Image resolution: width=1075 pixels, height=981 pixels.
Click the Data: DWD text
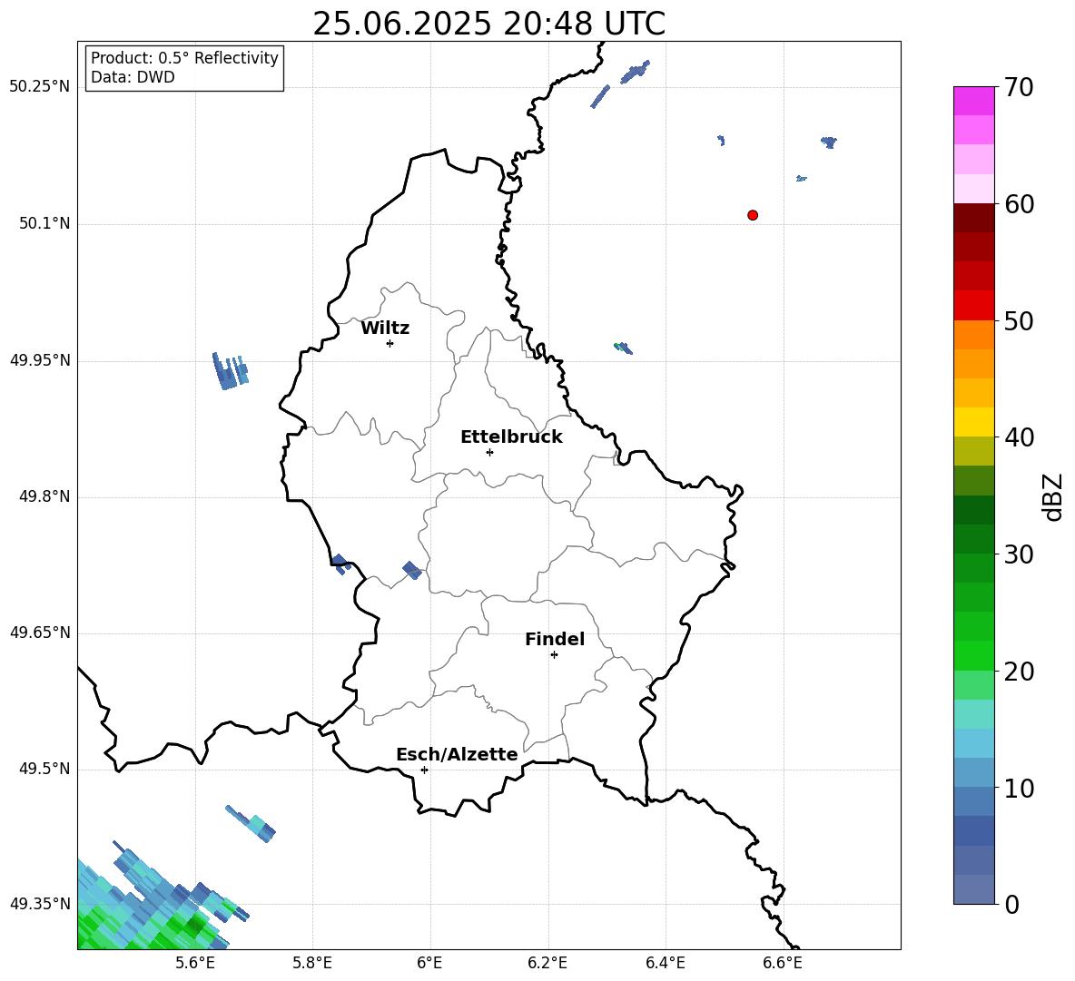click(133, 77)
